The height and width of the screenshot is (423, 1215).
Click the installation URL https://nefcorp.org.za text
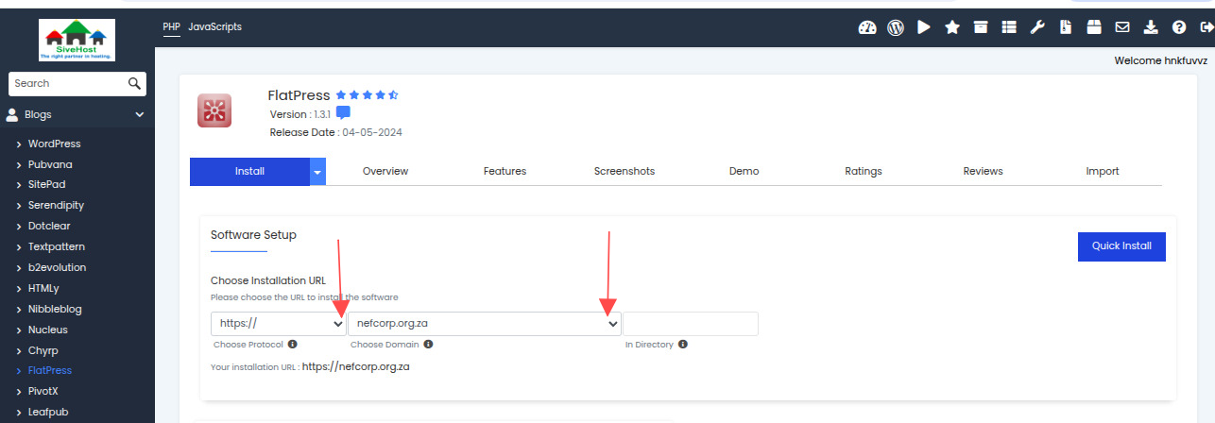[355, 366]
